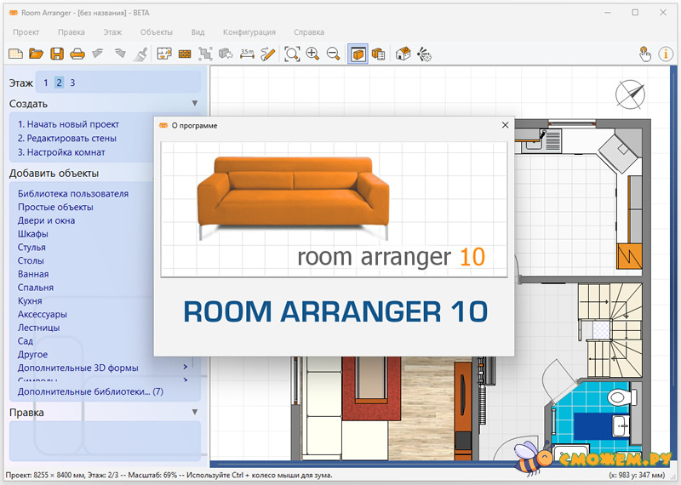
Task: Open 3D house view icon
Action: coord(403,54)
